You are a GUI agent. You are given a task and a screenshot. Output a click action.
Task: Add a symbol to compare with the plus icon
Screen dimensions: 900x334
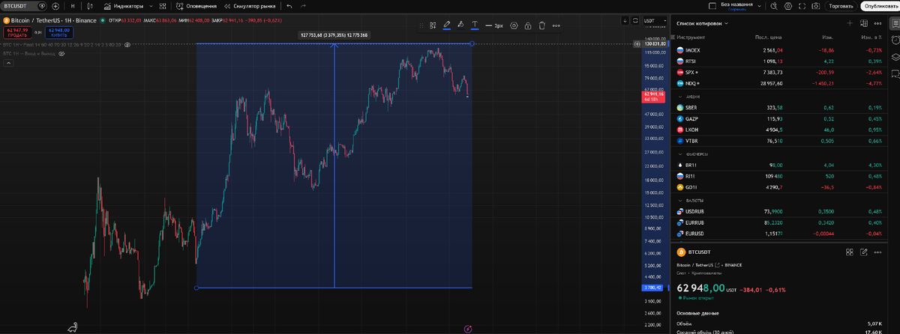click(x=55, y=6)
